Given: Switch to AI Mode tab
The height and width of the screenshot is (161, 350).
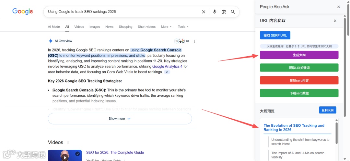Looking at the screenshot, I should pyautogui.click(x=54, y=27).
